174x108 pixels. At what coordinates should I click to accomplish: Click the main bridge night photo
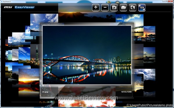pyautogui.click(x=87, y=55)
